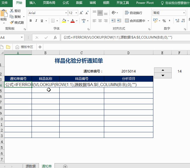This screenshot has width=190, height=168.
Task: Open font size 12 dropdown
Action: 76,13
